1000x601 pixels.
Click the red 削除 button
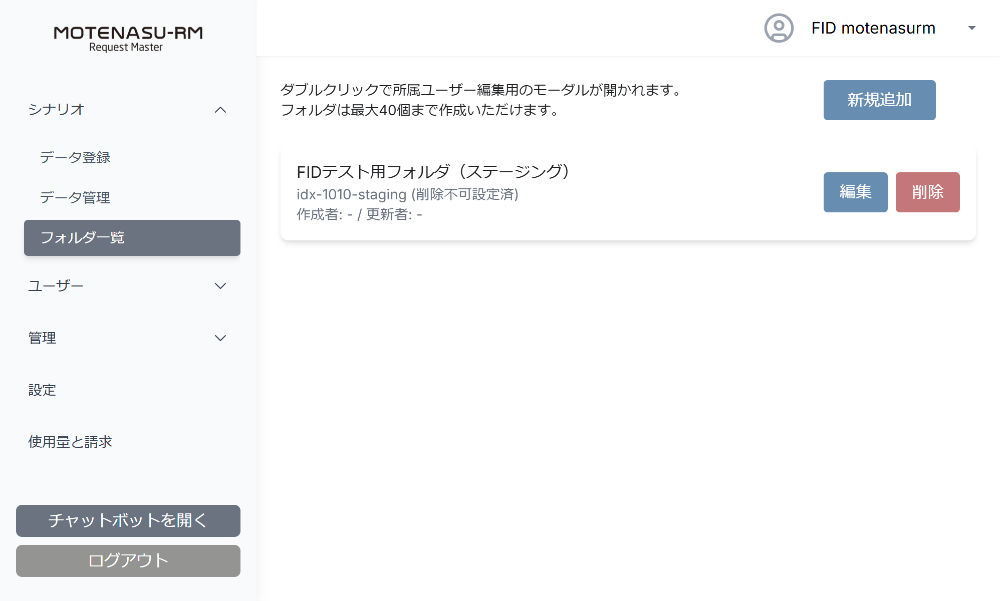pos(927,192)
